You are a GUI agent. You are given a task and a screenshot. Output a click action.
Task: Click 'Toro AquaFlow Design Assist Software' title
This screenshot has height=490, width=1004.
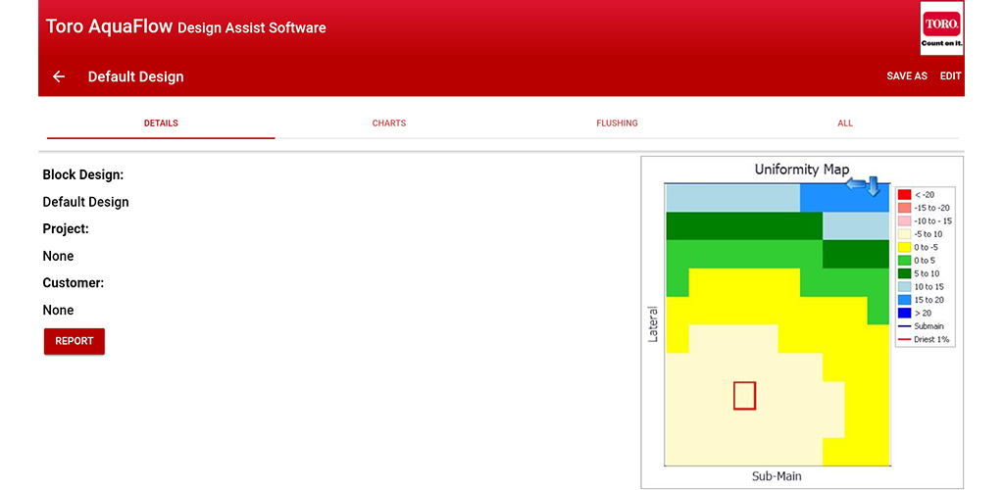click(185, 26)
